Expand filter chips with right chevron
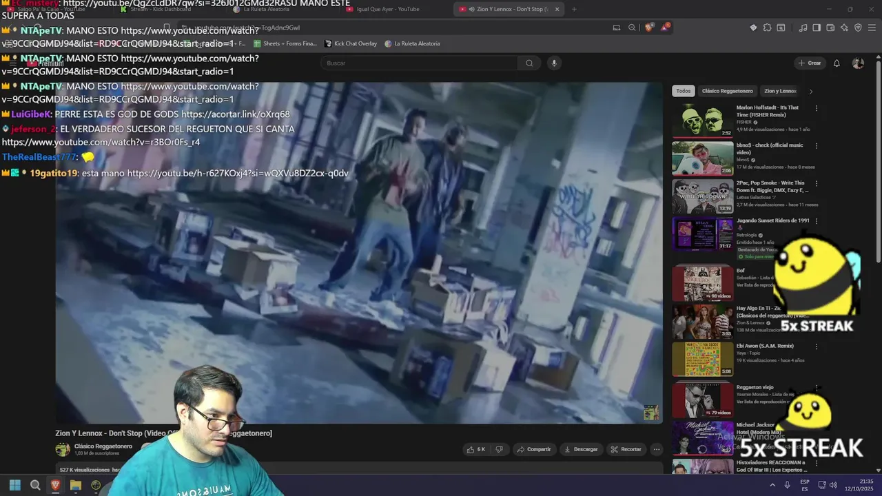 click(x=810, y=91)
